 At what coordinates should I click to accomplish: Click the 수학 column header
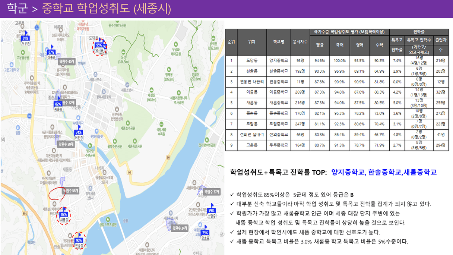tap(379, 45)
